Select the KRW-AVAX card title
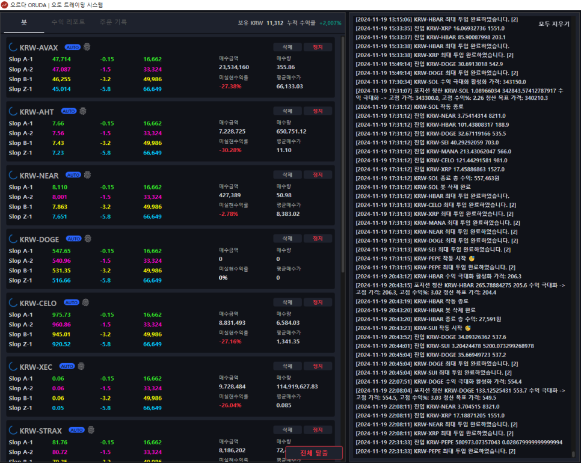Image resolution: width=581 pixels, height=463 pixels. pyautogui.click(x=38, y=48)
